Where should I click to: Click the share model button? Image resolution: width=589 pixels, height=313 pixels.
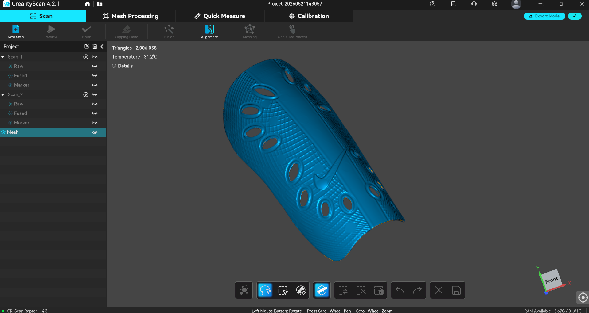tap(575, 16)
